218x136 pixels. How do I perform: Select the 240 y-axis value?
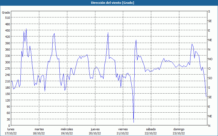tap(8, 75)
